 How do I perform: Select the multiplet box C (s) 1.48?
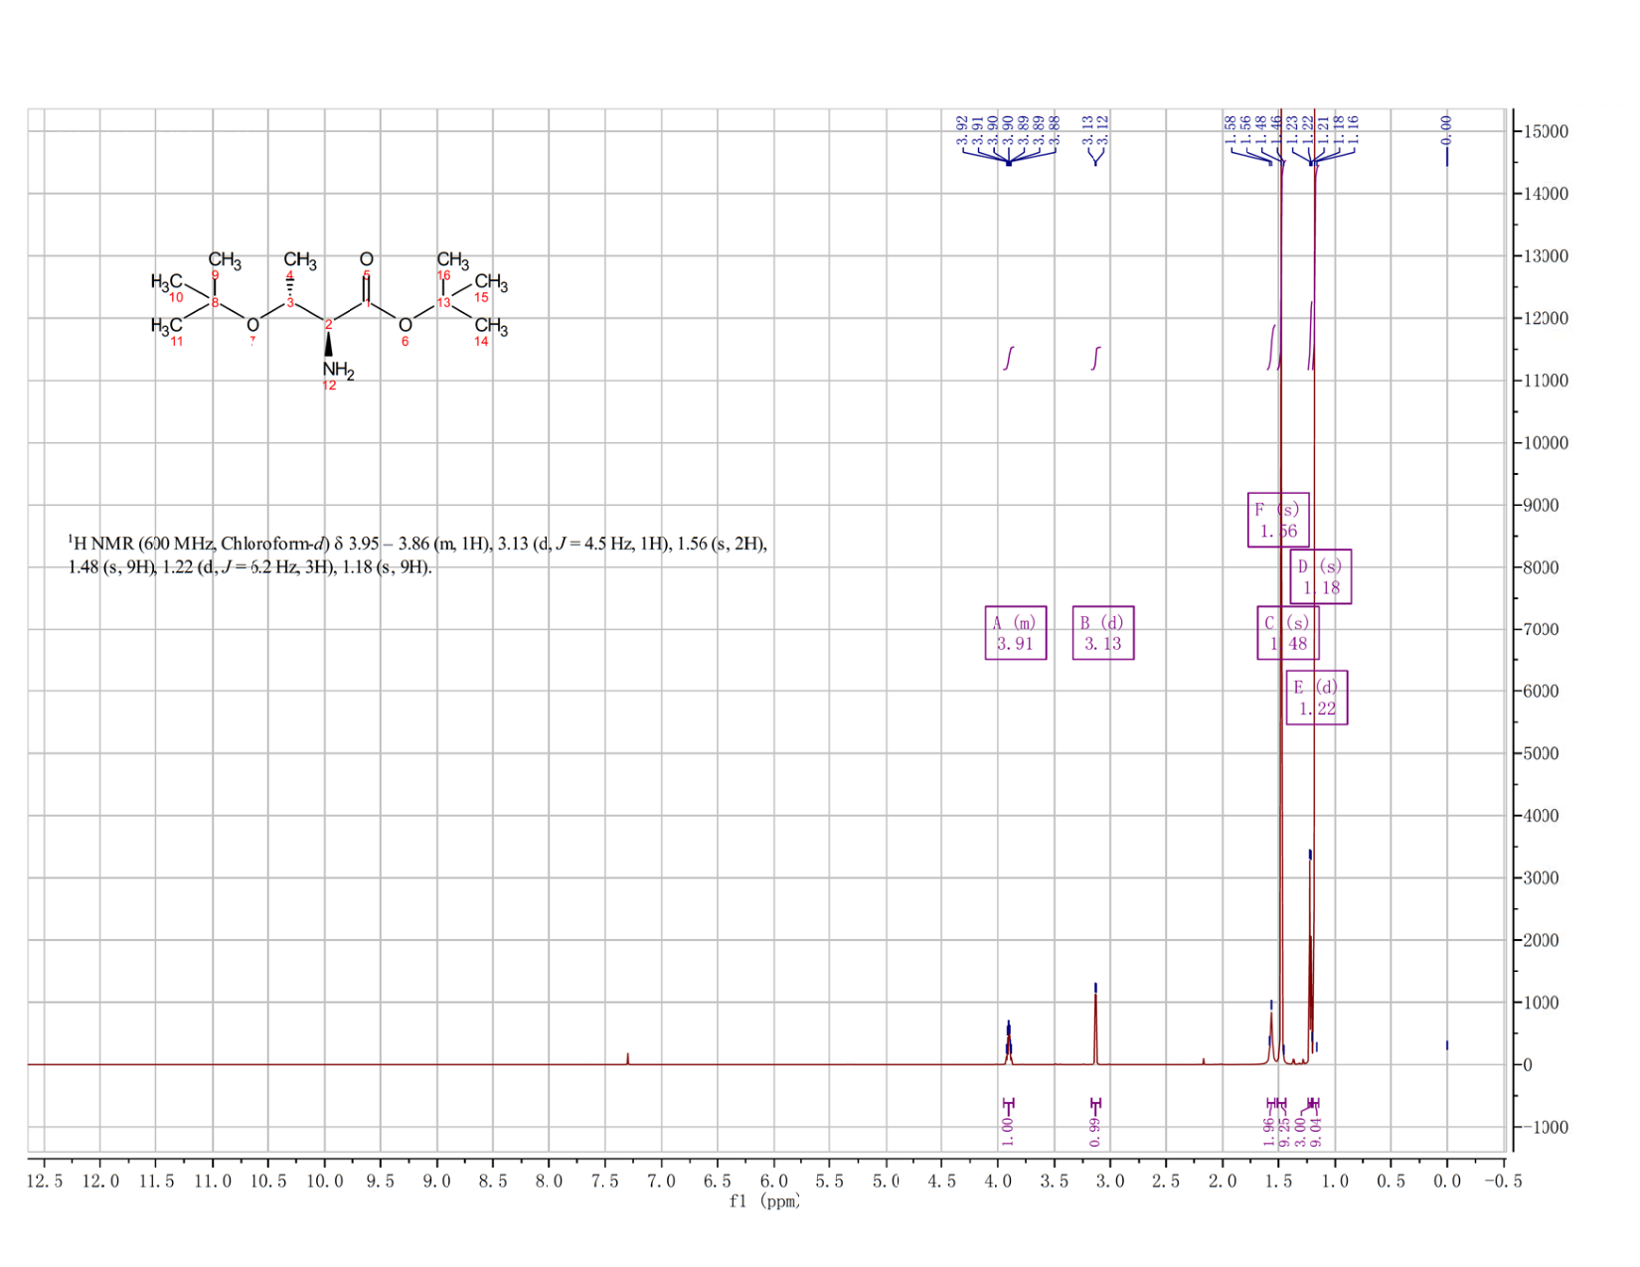click(1288, 633)
